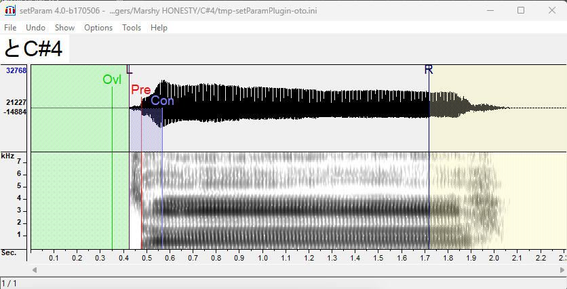Click the right arrow of horizontal scrollbar
The height and width of the screenshot is (289, 567).
[x=560, y=270]
